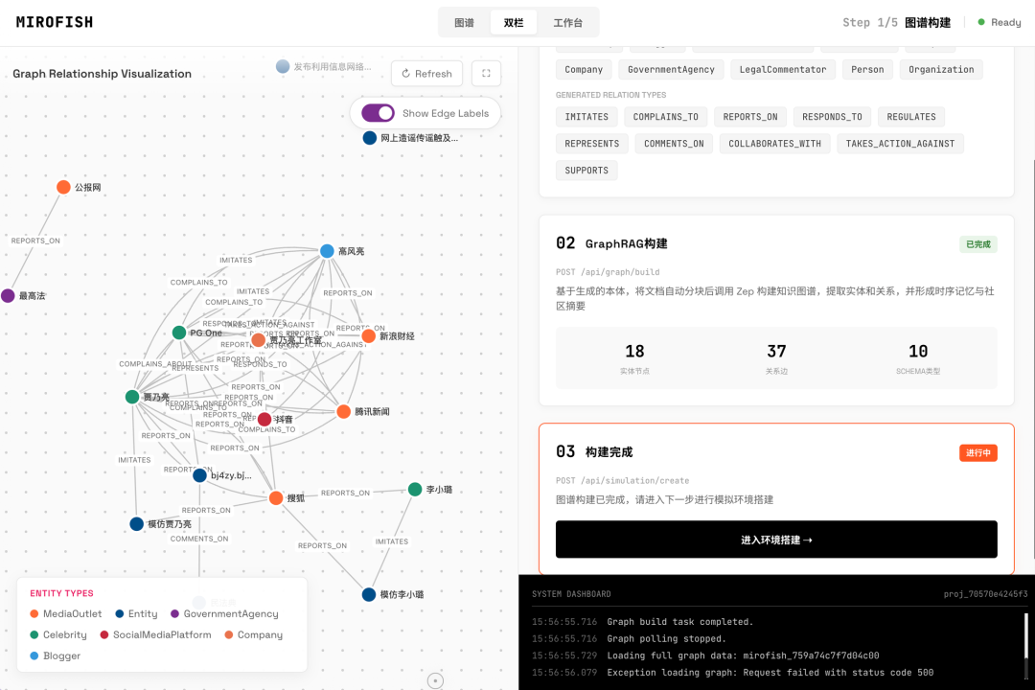The height and width of the screenshot is (690, 1035).
Task: Click the 搜狐 media outlet node
Action: [x=276, y=498]
